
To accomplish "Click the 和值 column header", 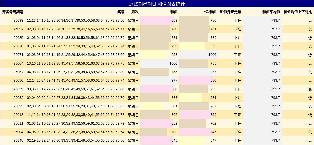I will [x=174, y=12].
